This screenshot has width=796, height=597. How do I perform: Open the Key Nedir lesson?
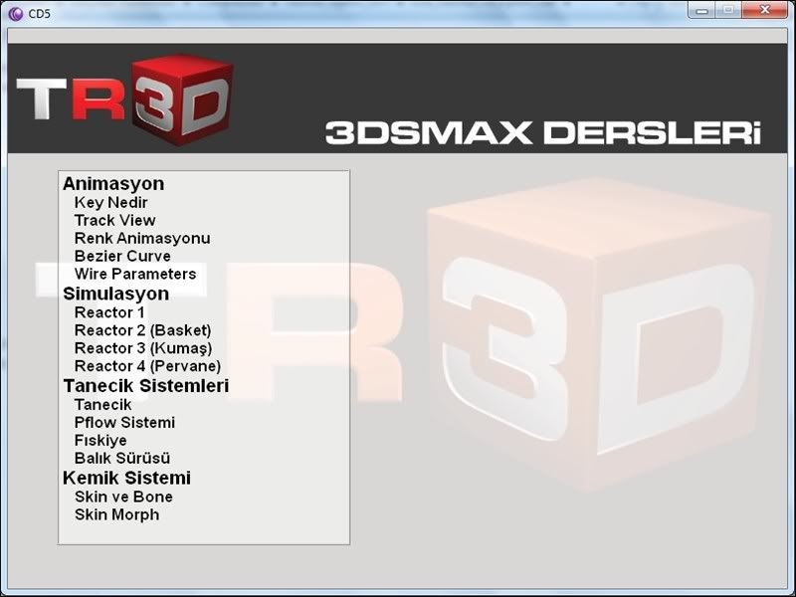(x=110, y=203)
